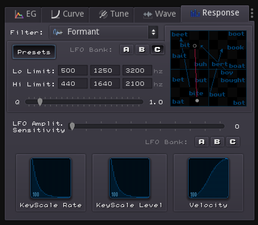Image resolution: width=258 pixels, height=225 pixels.
Task: Click the Formant waveform icon
Action: [x=58, y=32]
